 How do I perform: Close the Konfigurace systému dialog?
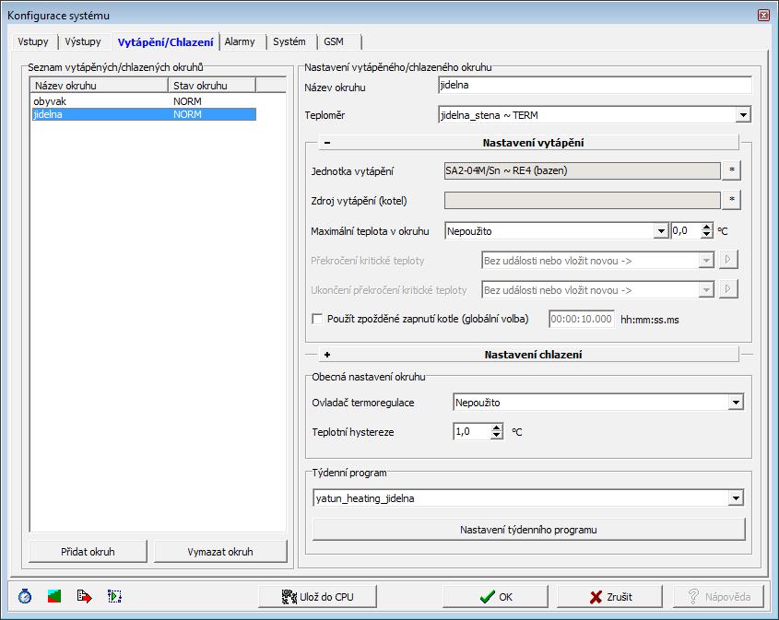coord(763,16)
